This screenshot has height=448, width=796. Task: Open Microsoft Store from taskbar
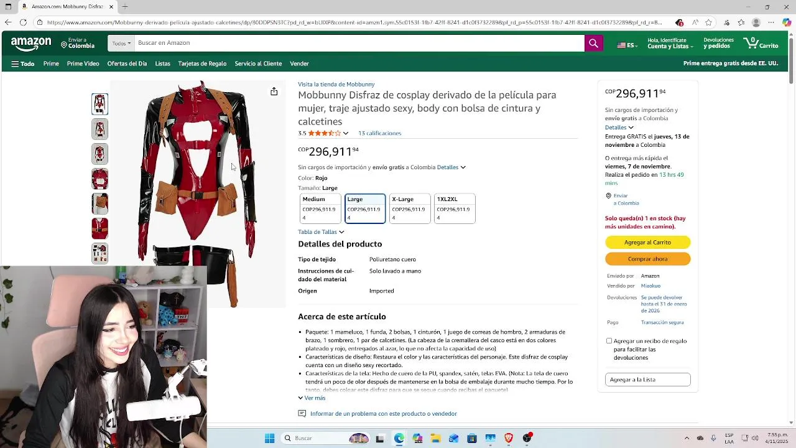(x=472, y=439)
